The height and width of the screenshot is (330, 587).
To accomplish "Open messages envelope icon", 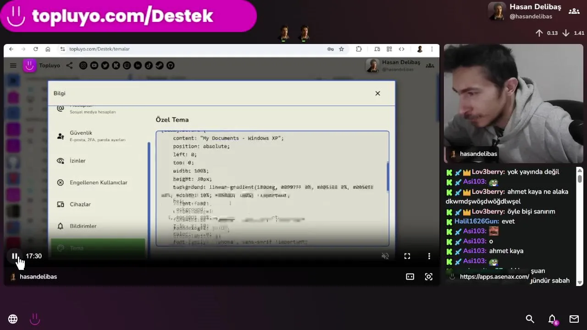I will tap(574, 319).
